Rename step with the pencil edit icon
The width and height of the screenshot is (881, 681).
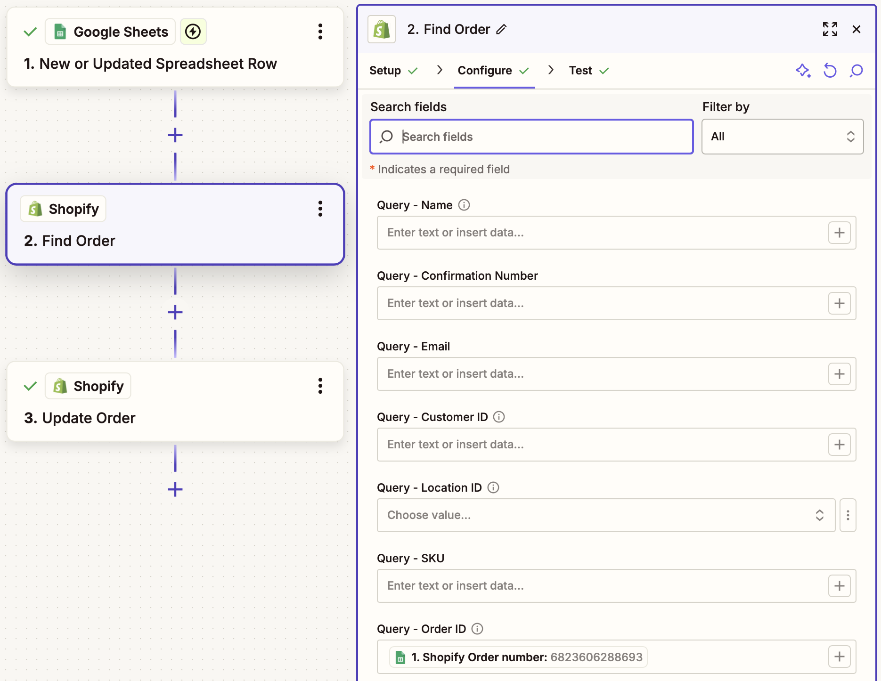(502, 29)
